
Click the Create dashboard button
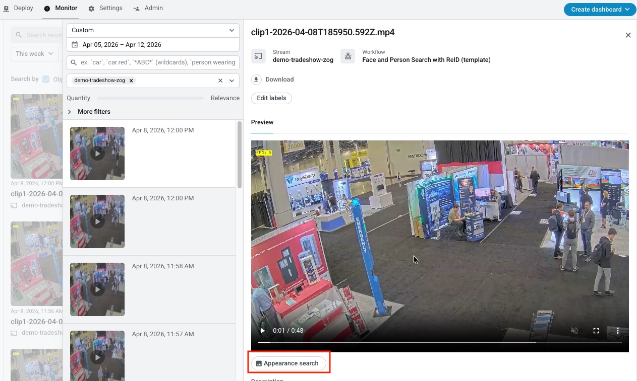(600, 9)
